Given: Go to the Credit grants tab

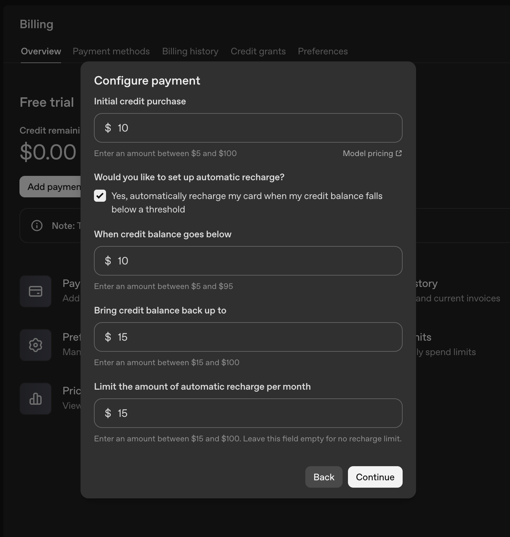Looking at the screenshot, I should (x=258, y=51).
